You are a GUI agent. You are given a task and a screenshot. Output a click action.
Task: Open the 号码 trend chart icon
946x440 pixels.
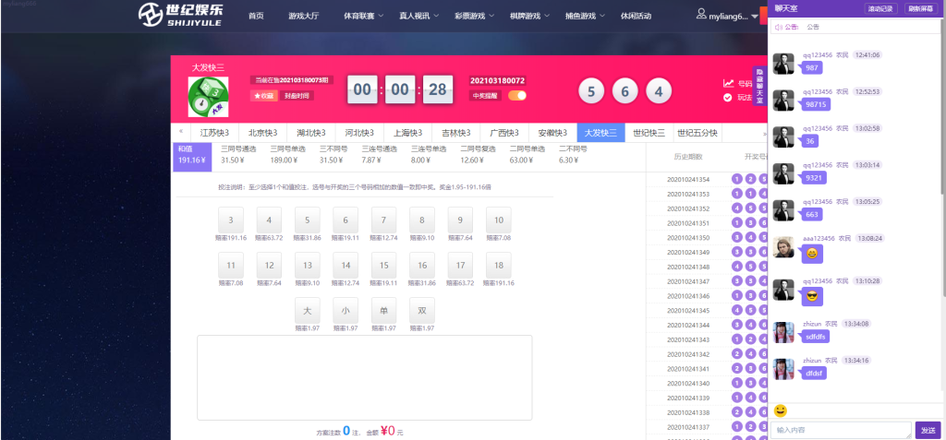(x=728, y=84)
